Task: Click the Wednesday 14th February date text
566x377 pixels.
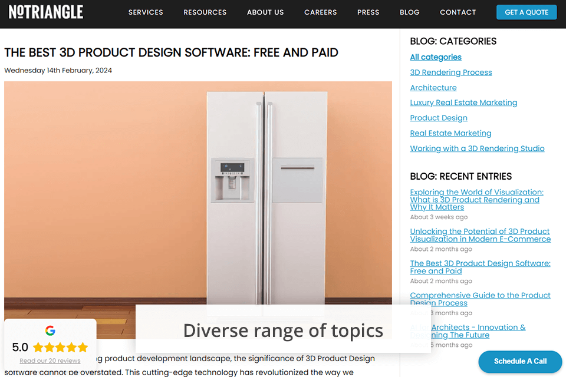Action: pyautogui.click(x=58, y=70)
